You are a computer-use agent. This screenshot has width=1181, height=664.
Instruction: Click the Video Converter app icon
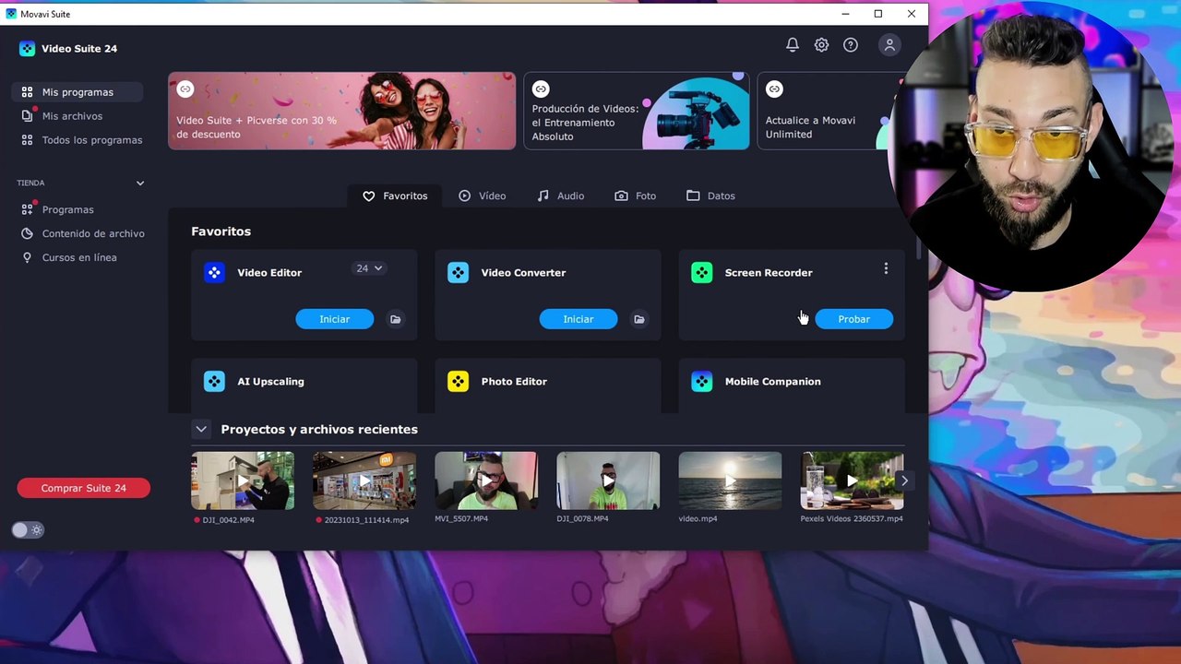[x=458, y=273]
